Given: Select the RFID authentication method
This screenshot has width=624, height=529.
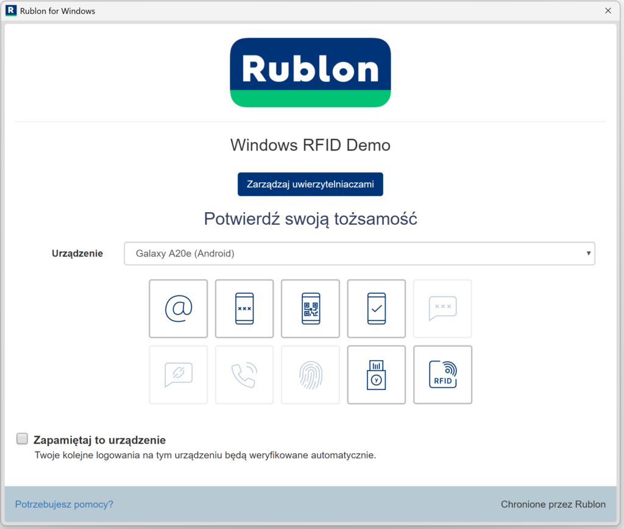Looking at the screenshot, I should pyautogui.click(x=442, y=374).
